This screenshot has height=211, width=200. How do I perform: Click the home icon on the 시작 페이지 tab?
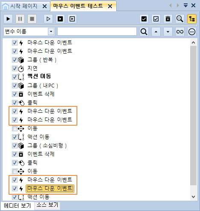point(6,6)
